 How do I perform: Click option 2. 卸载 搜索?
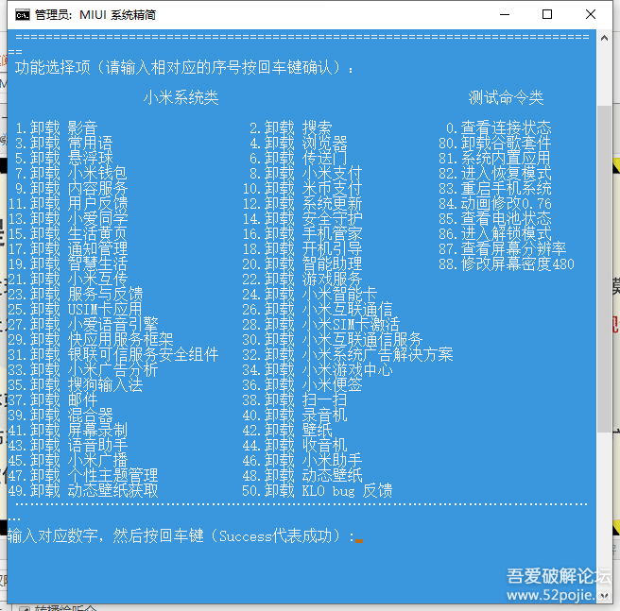click(291, 128)
